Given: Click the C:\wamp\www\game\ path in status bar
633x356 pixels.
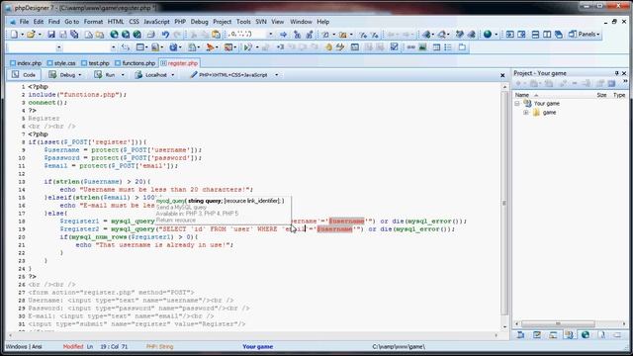Looking at the screenshot, I should pyautogui.click(x=398, y=347).
